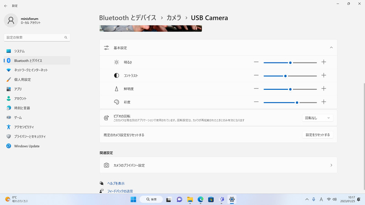Select Bluetooth とデバイス in the sidebar
The image size is (365, 205).
(x=37, y=61)
